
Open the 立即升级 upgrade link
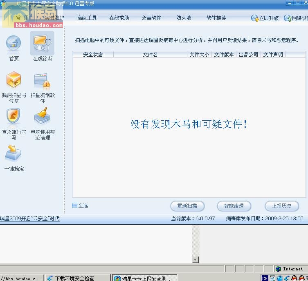[x=269, y=18]
